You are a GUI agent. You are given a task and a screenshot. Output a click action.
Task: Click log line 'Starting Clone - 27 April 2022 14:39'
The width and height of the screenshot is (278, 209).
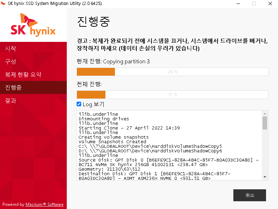129,128
